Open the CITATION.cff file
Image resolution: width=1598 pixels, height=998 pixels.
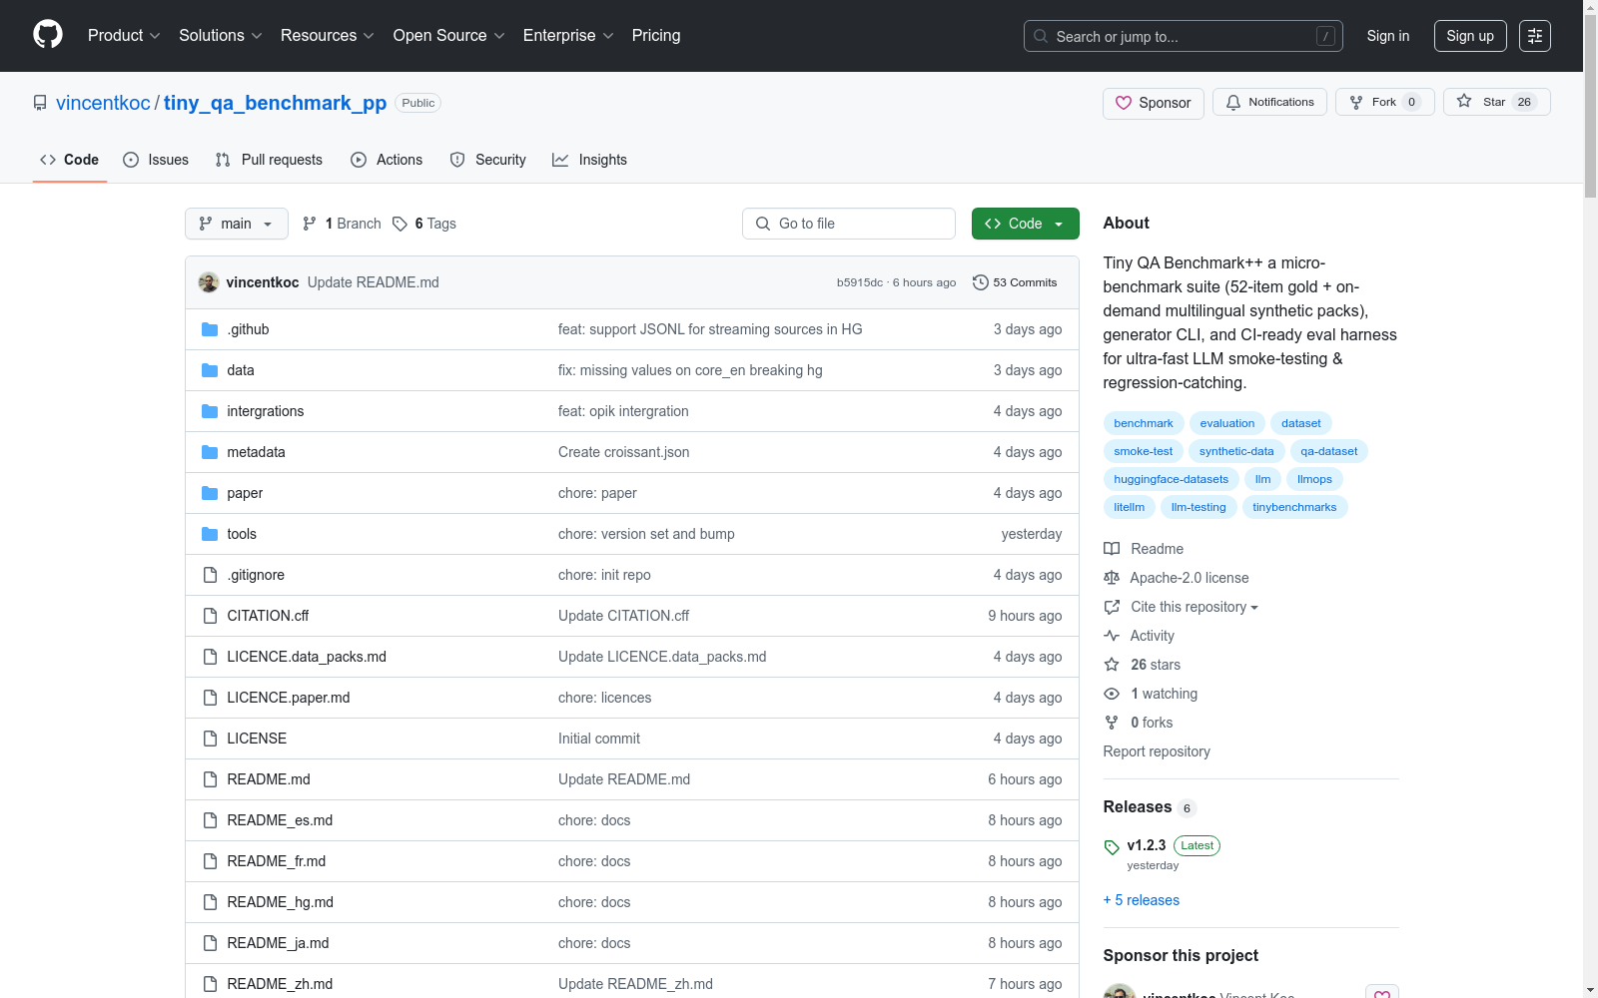[268, 616]
